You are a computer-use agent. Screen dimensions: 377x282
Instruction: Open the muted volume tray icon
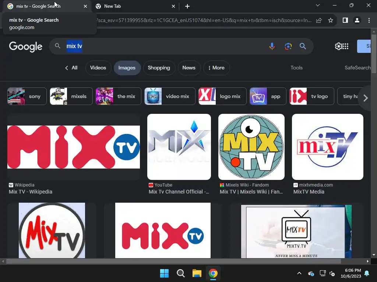click(332, 273)
